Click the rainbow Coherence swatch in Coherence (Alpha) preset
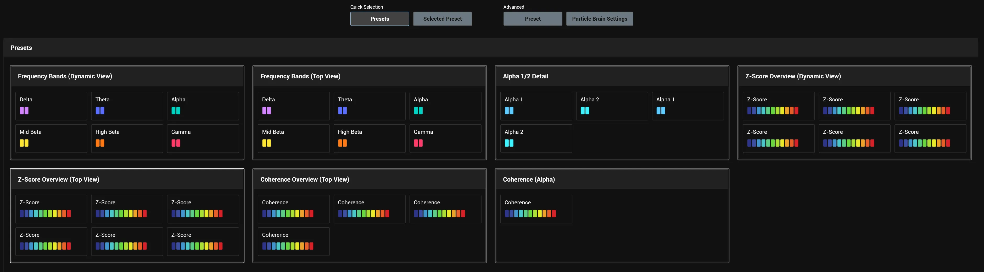This screenshot has width=984, height=272. point(530,214)
